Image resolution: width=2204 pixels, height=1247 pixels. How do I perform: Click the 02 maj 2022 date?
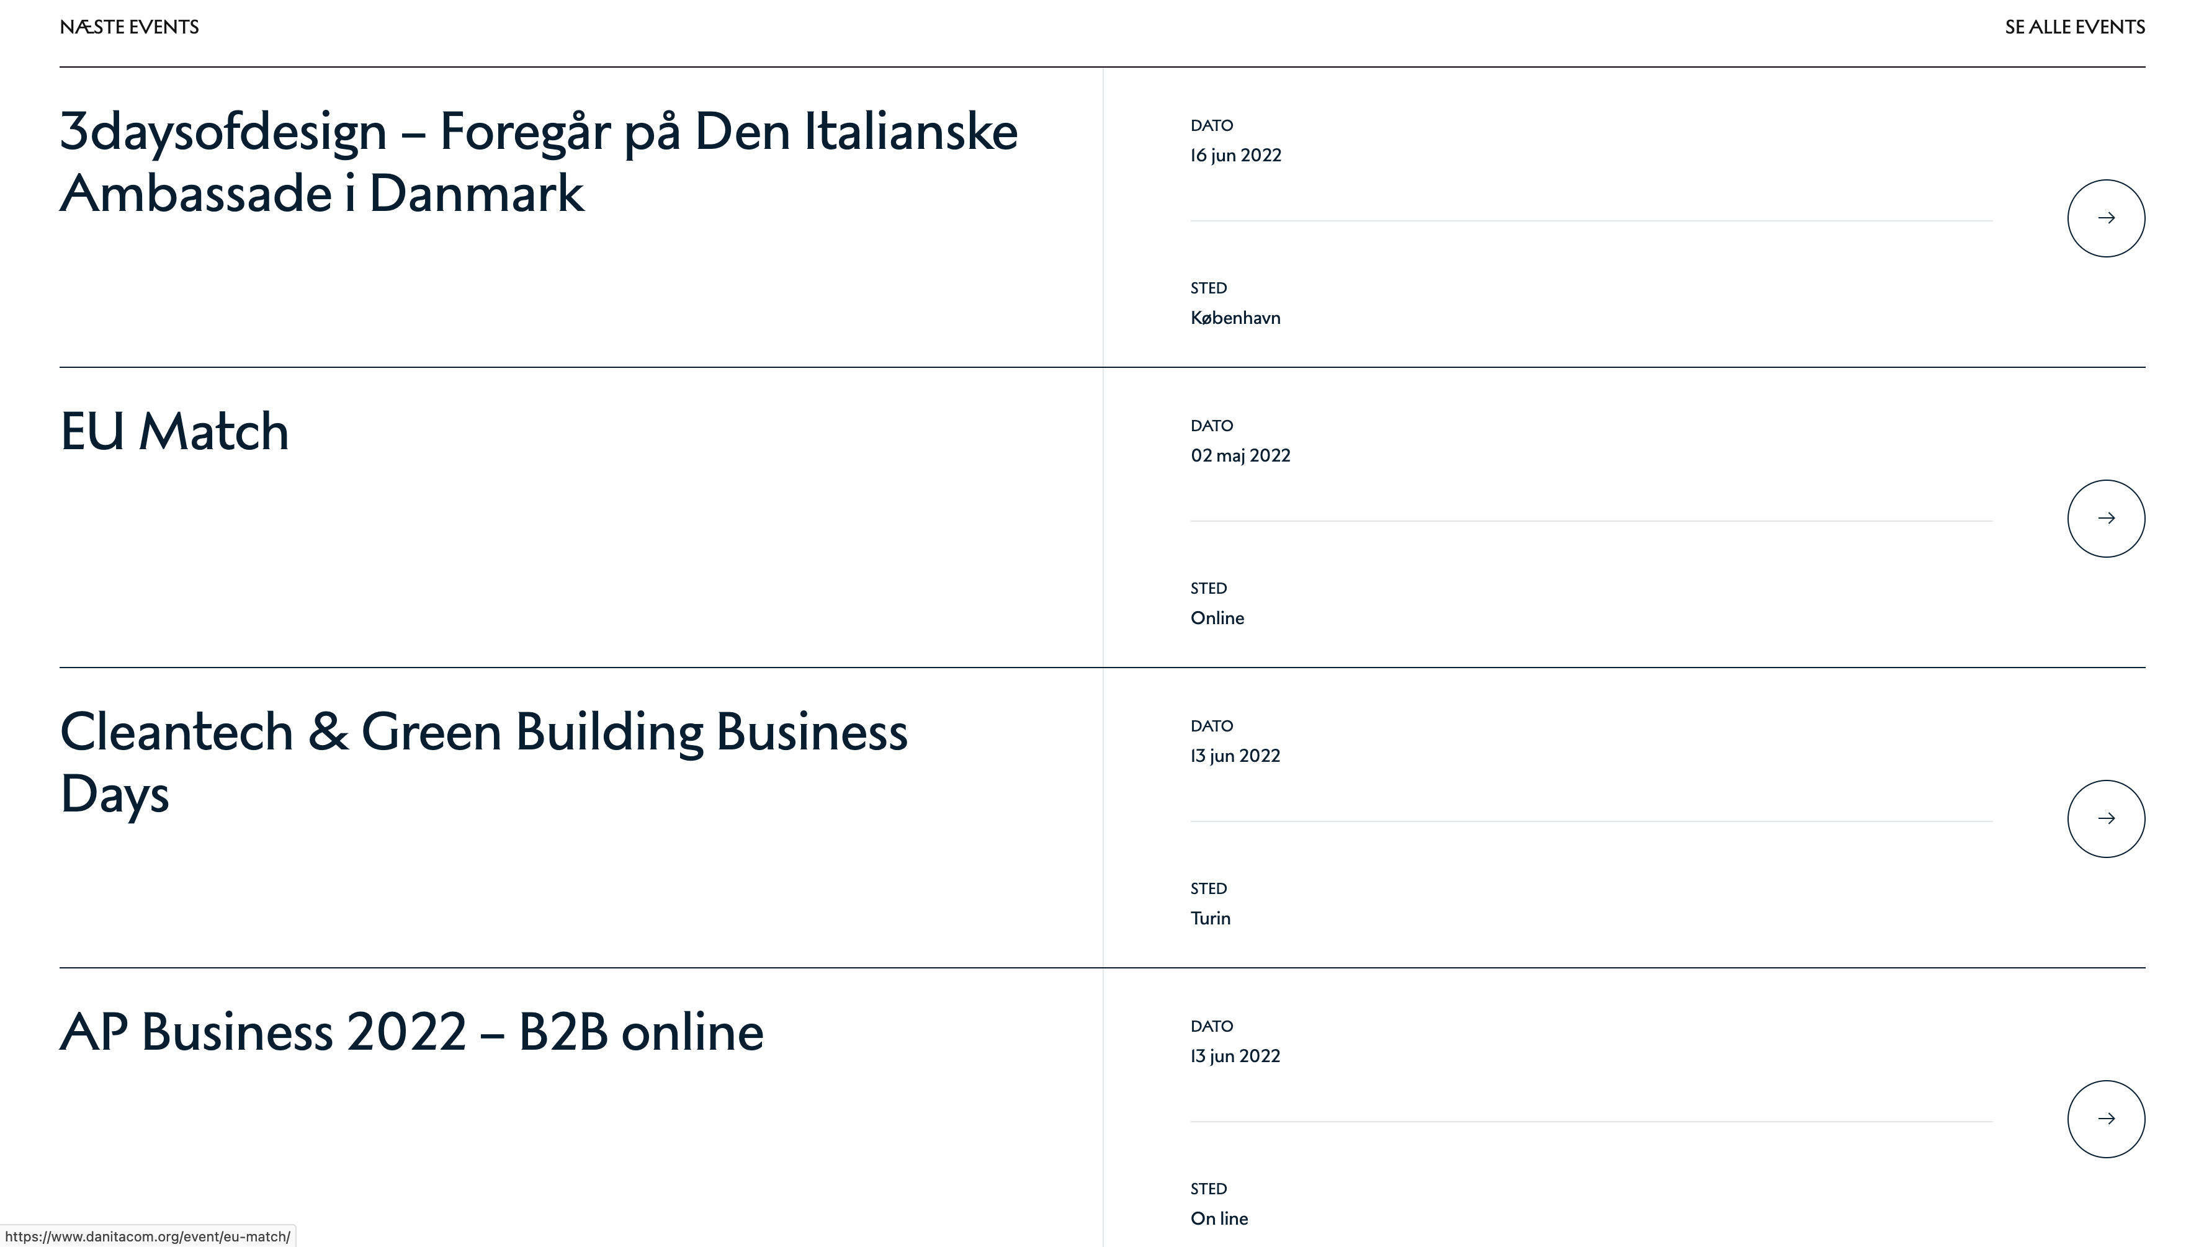[x=1240, y=455]
